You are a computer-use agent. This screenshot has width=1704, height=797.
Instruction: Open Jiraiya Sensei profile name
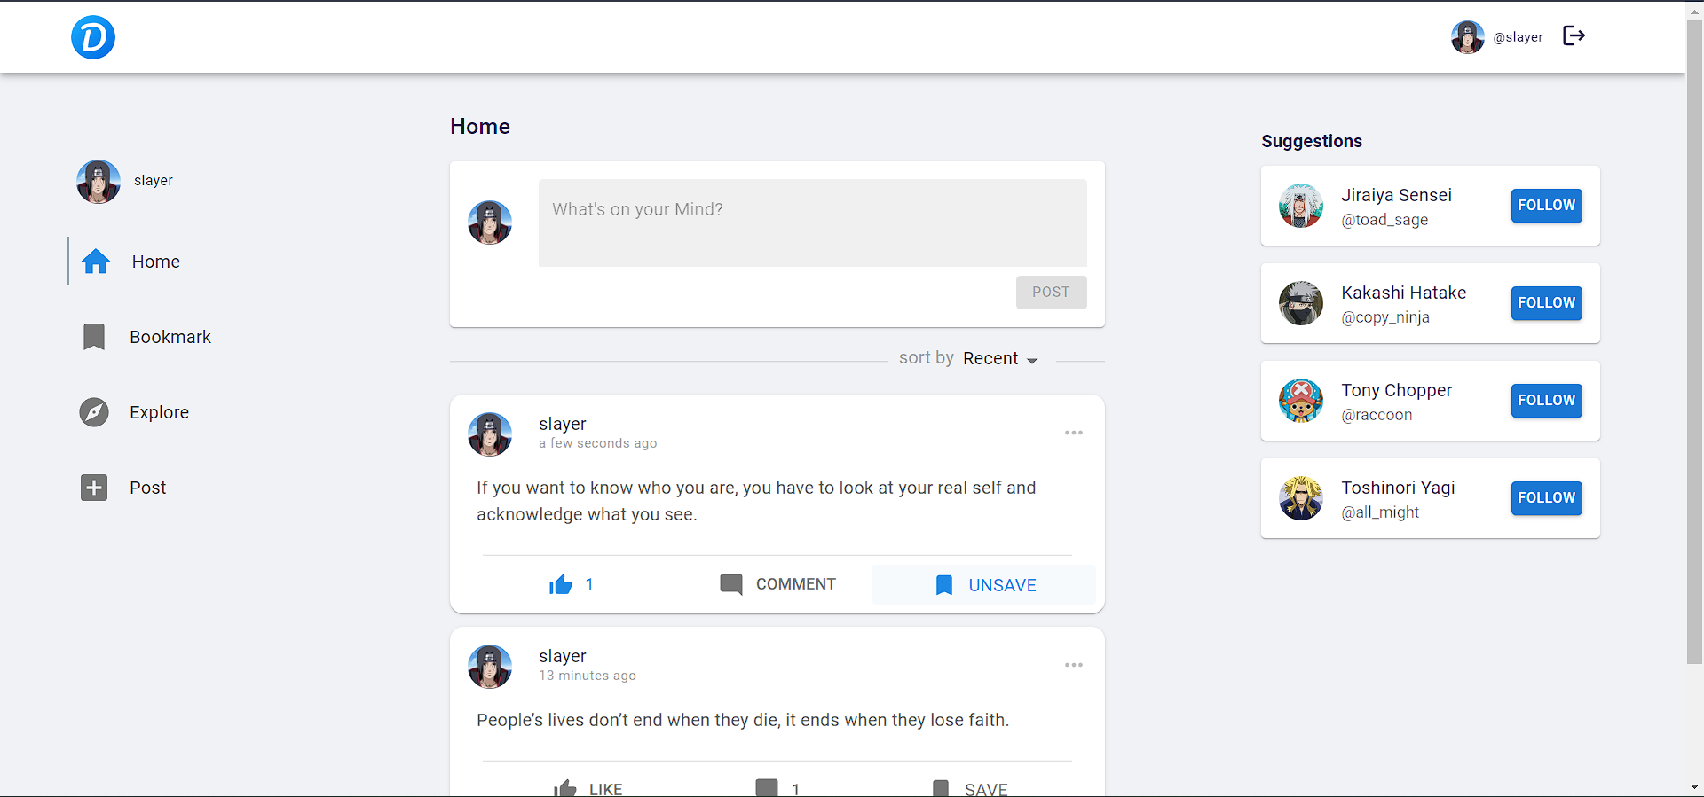[x=1396, y=195]
